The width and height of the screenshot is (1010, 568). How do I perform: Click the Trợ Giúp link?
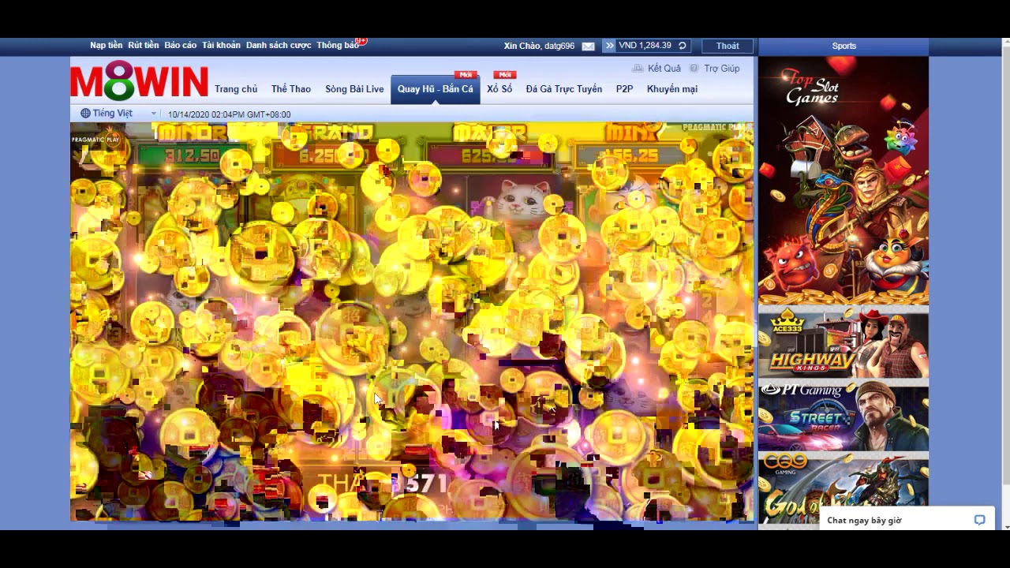722,69
